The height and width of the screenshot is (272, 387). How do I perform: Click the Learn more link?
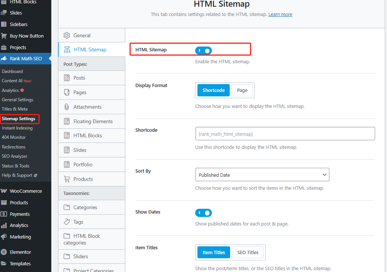pos(280,14)
